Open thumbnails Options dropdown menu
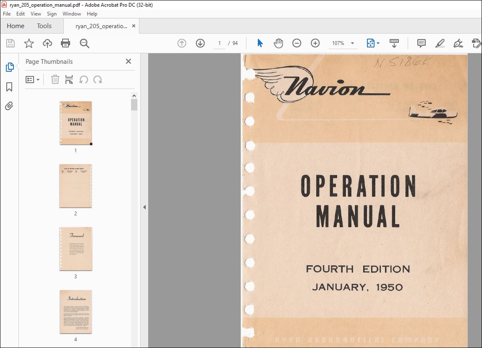The image size is (482, 348). (33, 80)
